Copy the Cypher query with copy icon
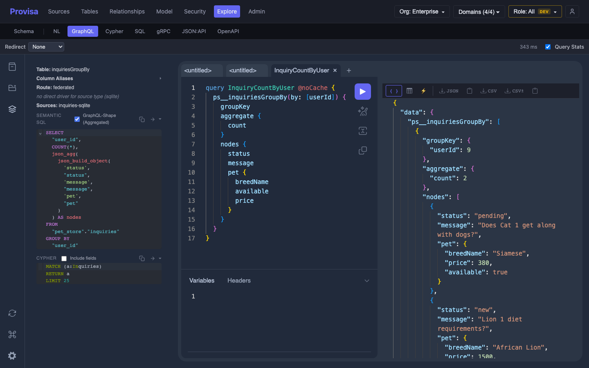 point(142,258)
